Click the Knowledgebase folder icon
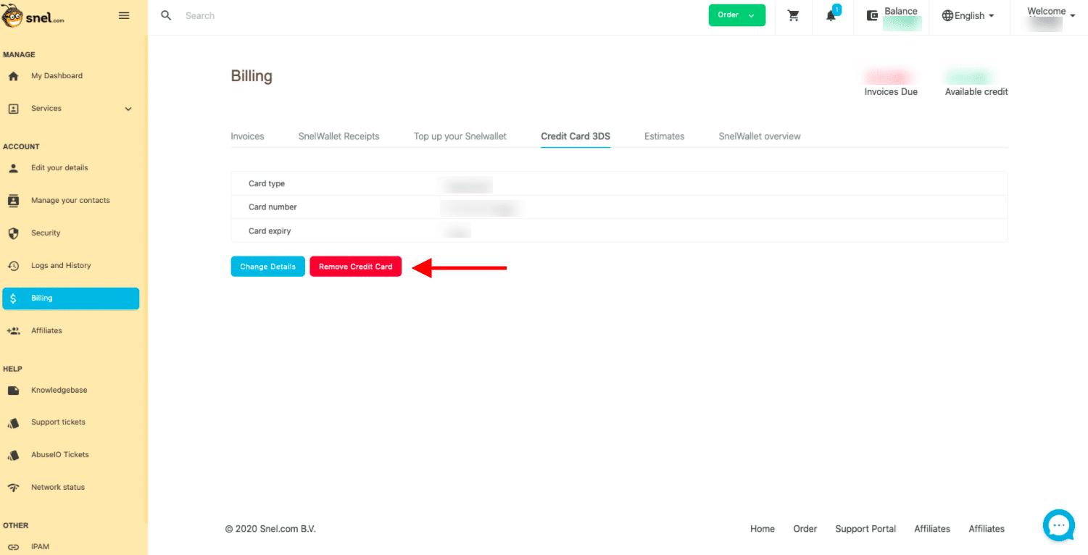Image resolution: width=1088 pixels, height=555 pixels. [13, 391]
